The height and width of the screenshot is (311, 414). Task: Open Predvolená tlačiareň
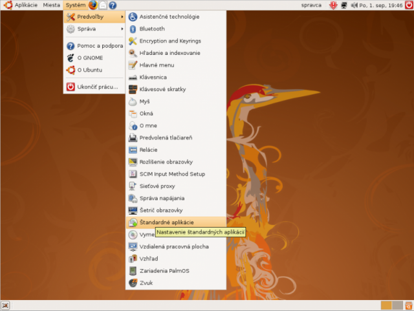[176, 138]
